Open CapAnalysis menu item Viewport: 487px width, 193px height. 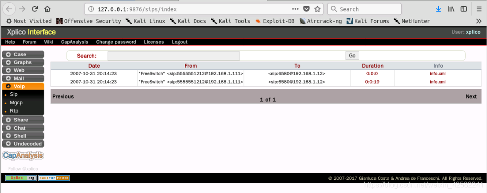click(x=74, y=42)
